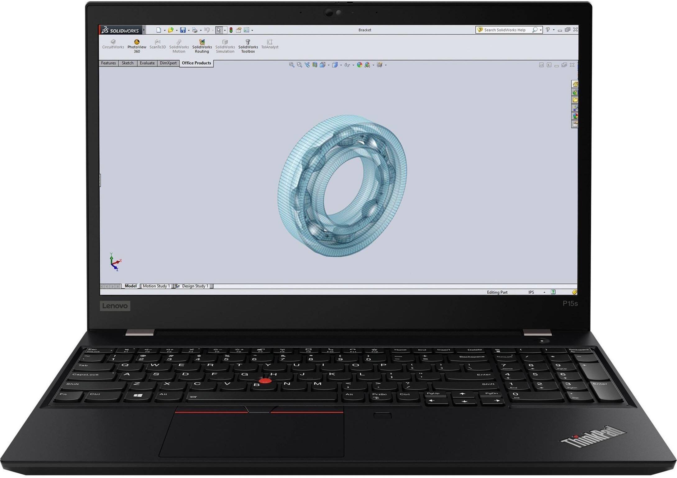
Task: Switch to the Features tab
Action: point(108,63)
